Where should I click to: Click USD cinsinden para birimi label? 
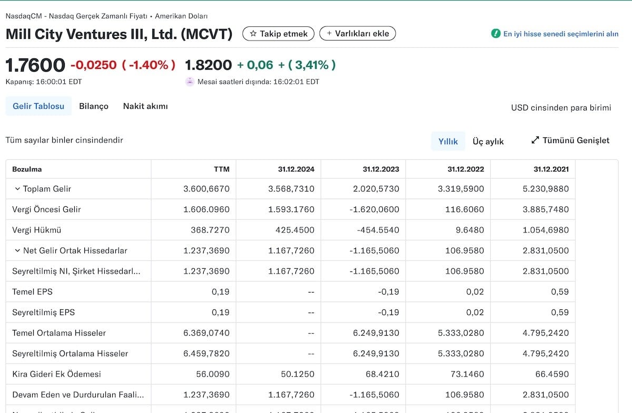coord(561,108)
